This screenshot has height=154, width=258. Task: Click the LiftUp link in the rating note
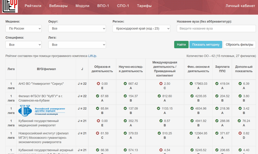[x=92, y=56]
